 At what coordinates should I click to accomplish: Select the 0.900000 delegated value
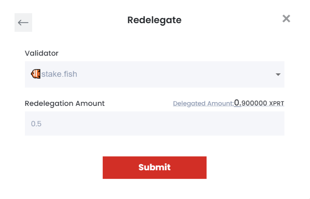point(250,103)
